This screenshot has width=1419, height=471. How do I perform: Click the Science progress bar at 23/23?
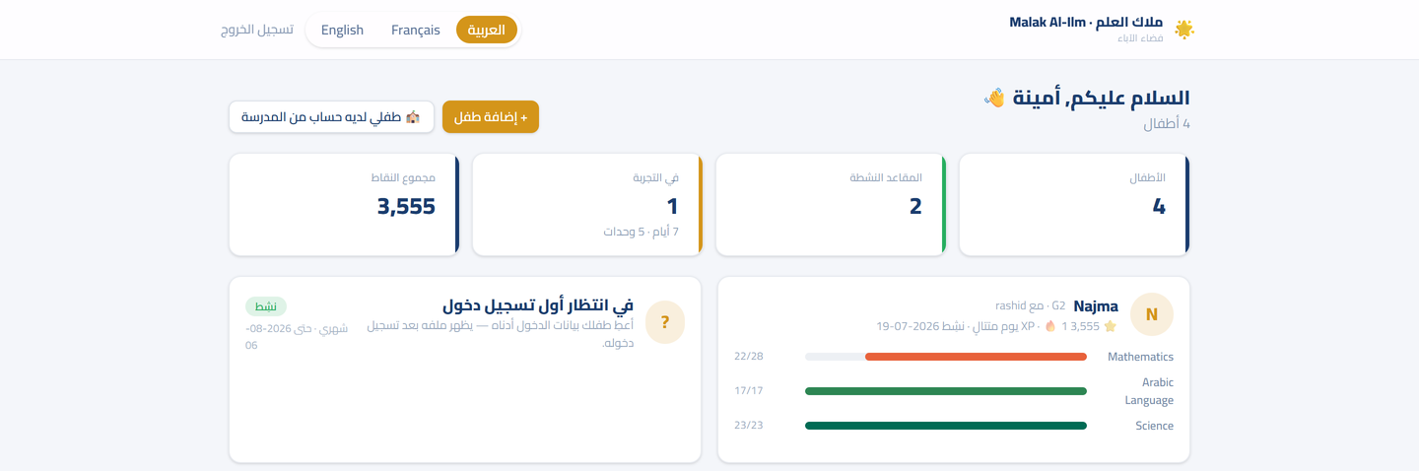tap(946, 426)
